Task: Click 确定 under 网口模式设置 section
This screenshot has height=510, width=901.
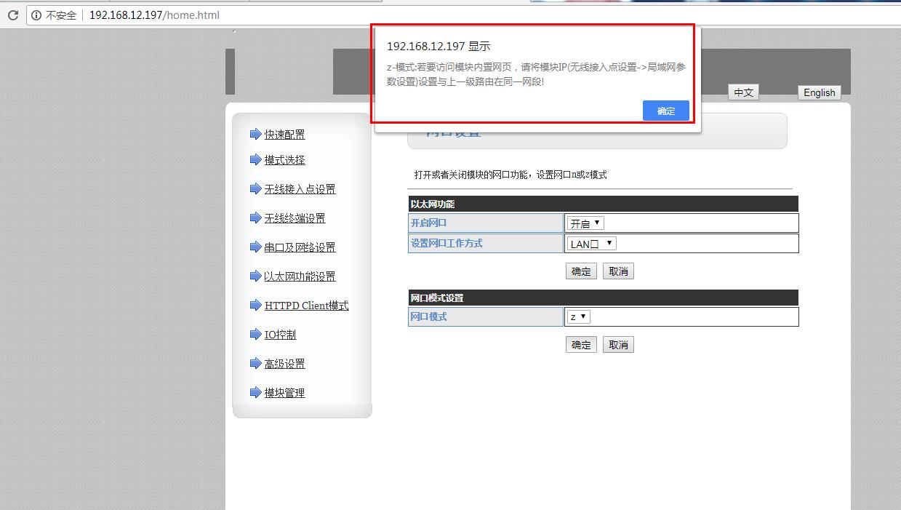Action: click(x=581, y=345)
